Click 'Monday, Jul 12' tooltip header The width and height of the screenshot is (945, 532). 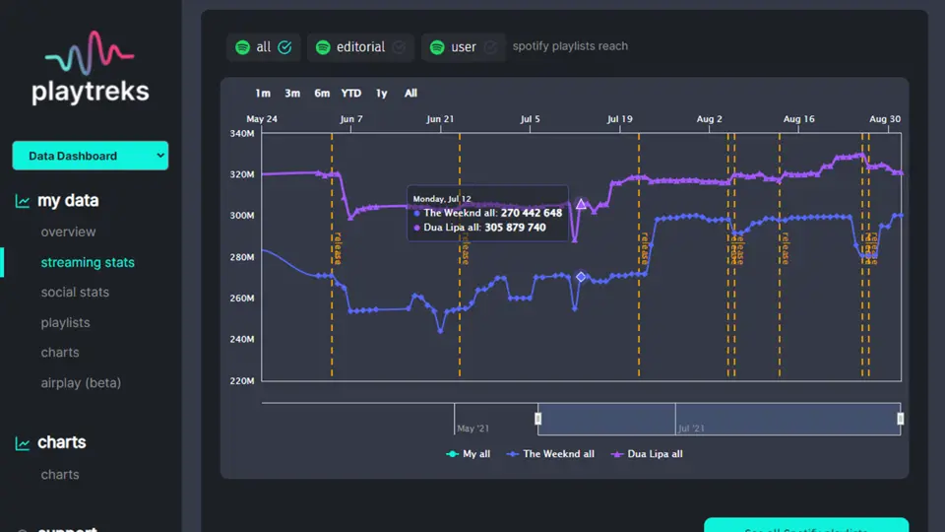[442, 198]
